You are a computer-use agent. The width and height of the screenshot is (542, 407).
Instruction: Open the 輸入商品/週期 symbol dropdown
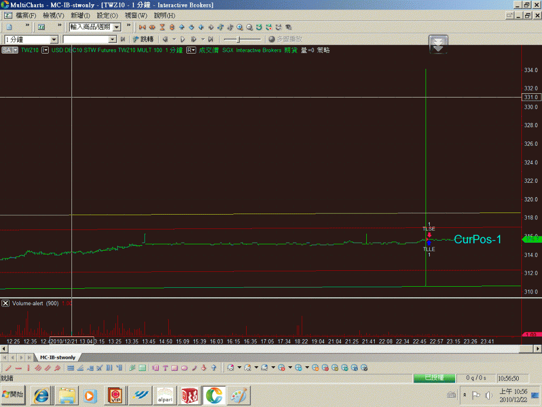(117, 27)
